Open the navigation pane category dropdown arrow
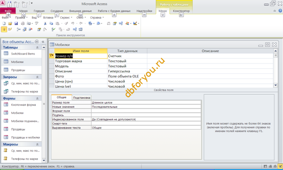The image size is (283, 170). 37,42
